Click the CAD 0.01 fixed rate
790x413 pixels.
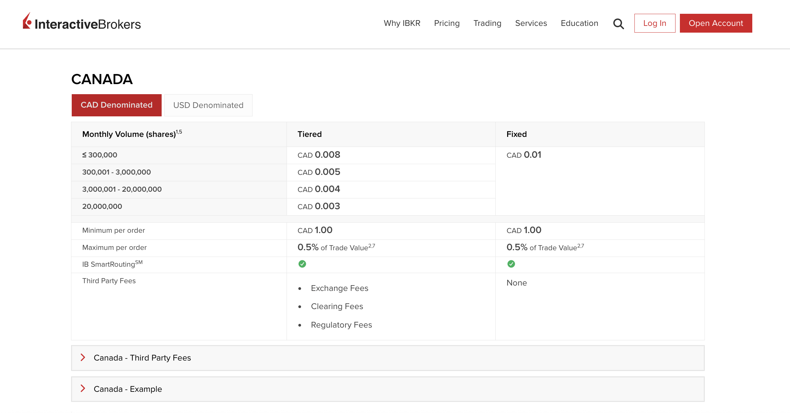coord(524,155)
